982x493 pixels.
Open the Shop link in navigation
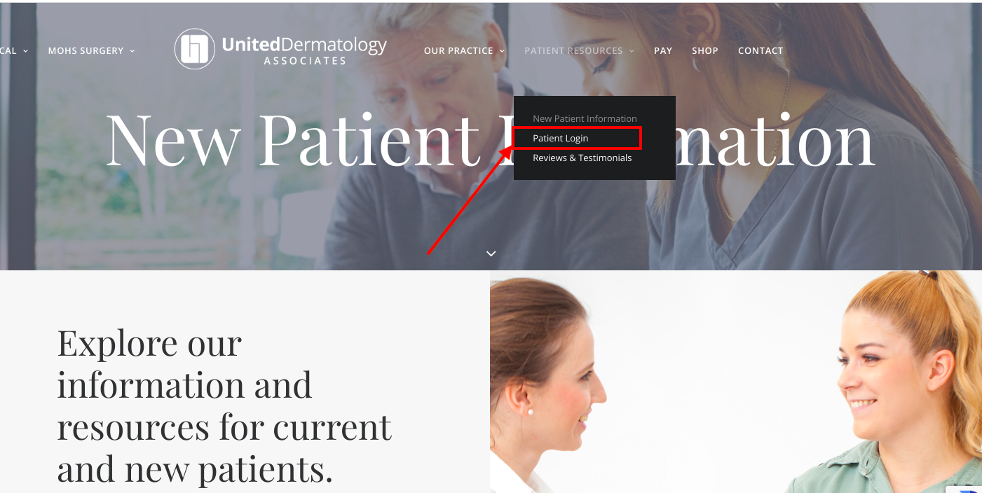(705, 51)
